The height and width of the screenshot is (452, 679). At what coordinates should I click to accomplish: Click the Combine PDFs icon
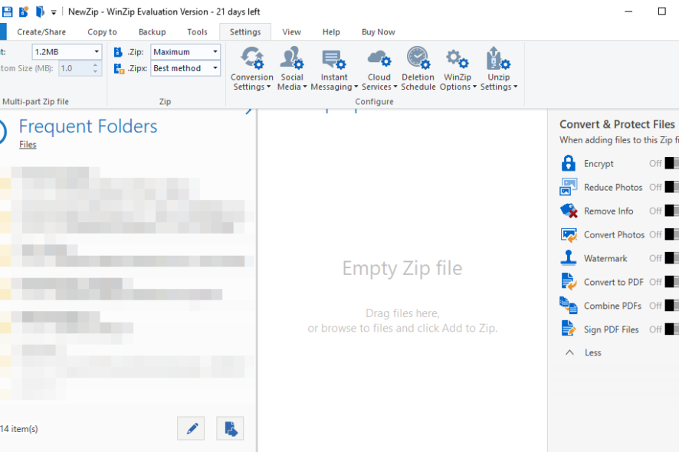pos(568,306)
